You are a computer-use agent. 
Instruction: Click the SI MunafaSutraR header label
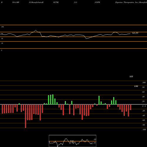(x=36, y=2)
